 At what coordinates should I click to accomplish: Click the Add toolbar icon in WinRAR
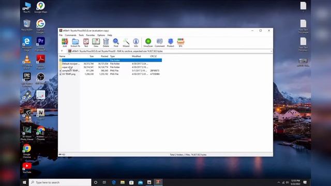coord(65,42)
